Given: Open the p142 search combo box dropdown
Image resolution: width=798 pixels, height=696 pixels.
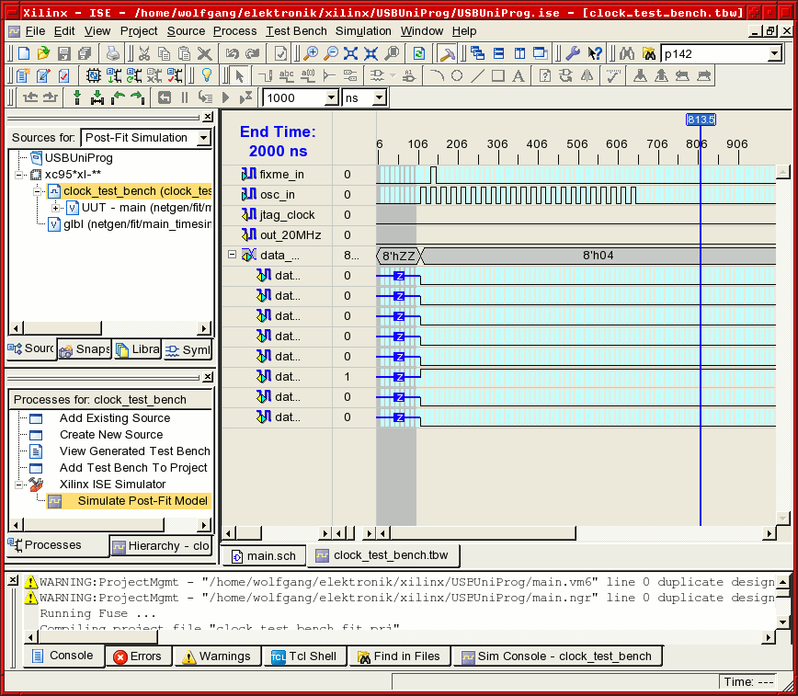Looking at the screenshot, I should [775, 53].
